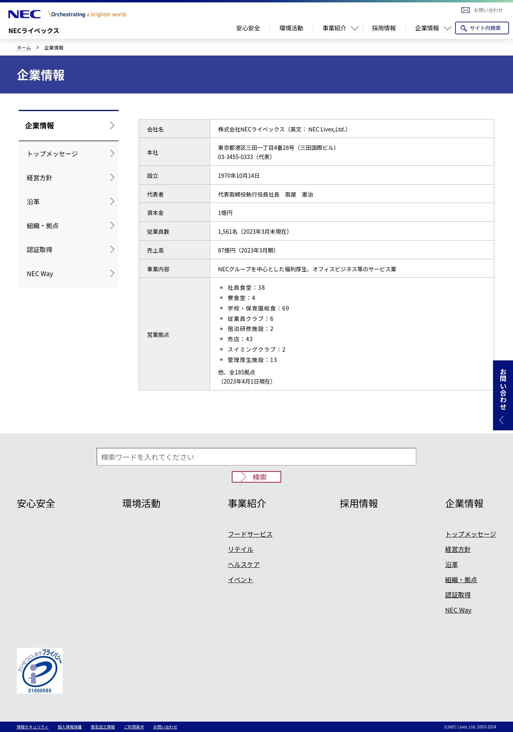Open the リテイル footer link

click(x=241, y=549)
